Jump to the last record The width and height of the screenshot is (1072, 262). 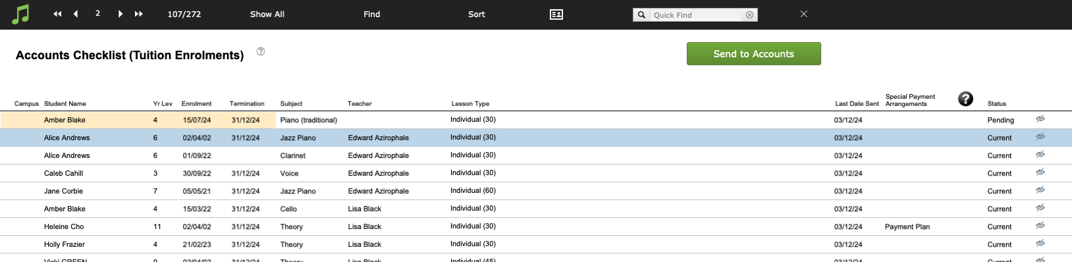(139, 14)
